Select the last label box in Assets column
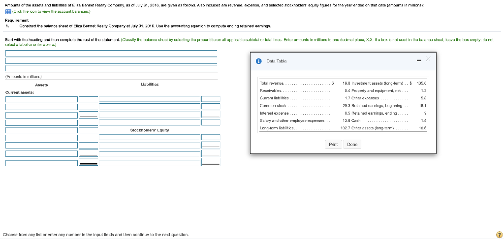 click(41, 163)
